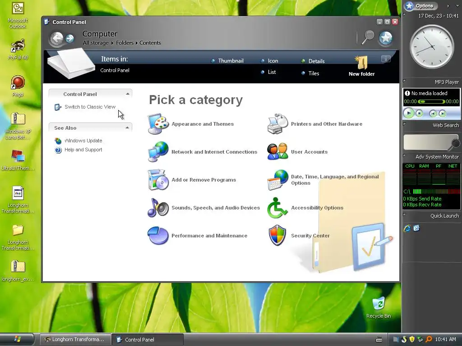Click the All storage breadcrumb
Viewport: 462px width, 346px height.
click(x=96, y=43)
